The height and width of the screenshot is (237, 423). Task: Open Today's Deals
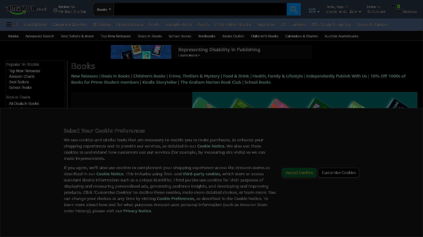[178, 24]
